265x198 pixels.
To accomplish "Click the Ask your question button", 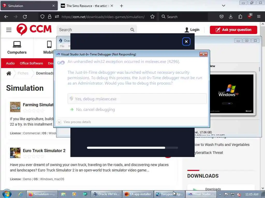I will pos(233,30).
